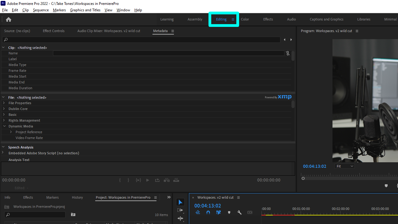Open the History panel tab
Screen dimensions: 398x224
[77, 197]
